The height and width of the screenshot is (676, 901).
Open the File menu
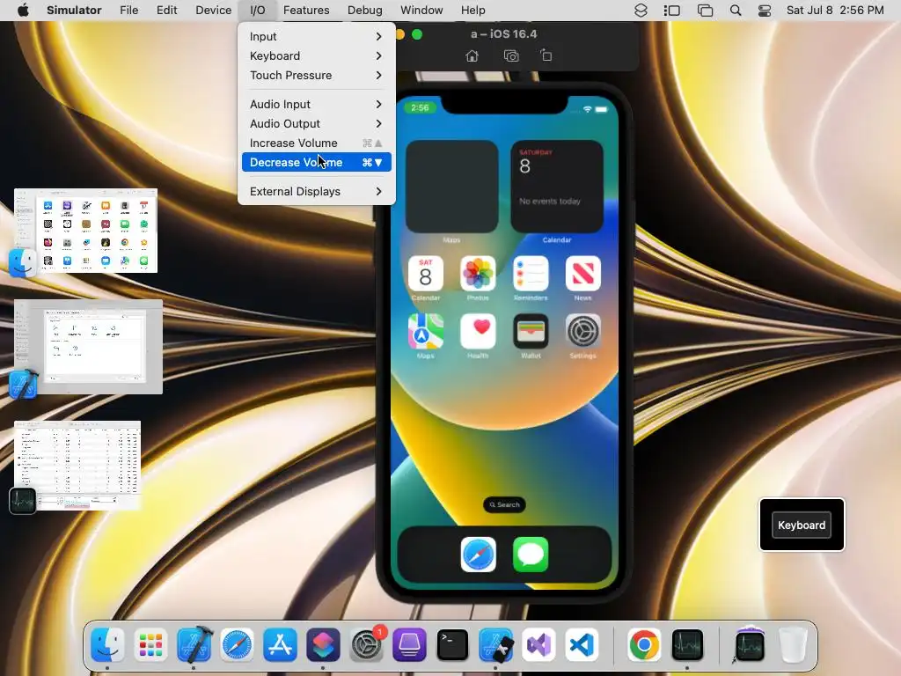[x=128, y=11]
